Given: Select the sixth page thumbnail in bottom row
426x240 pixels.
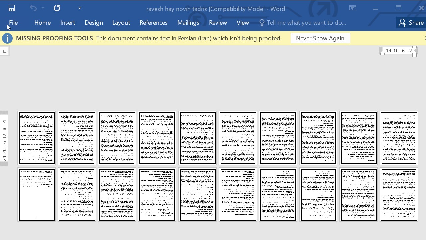Looking at the screenshot, I should coord(238,195).
